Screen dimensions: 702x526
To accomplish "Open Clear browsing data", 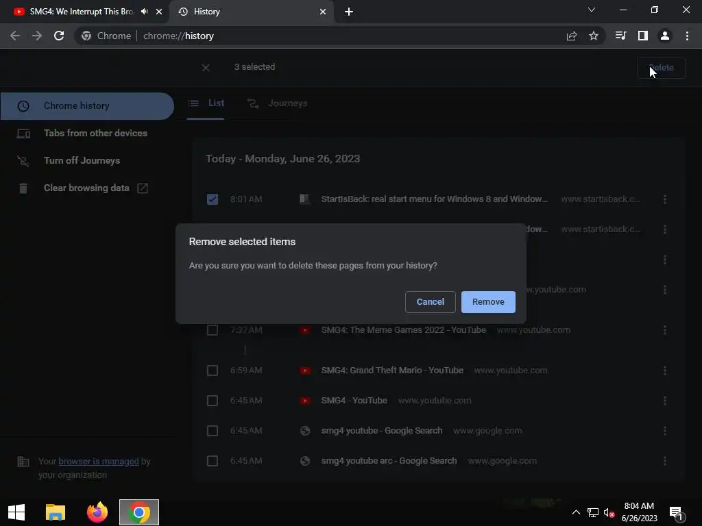I will coord(87,188).
